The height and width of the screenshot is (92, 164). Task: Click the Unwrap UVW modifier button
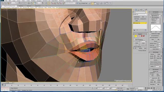tap(143, 19)
